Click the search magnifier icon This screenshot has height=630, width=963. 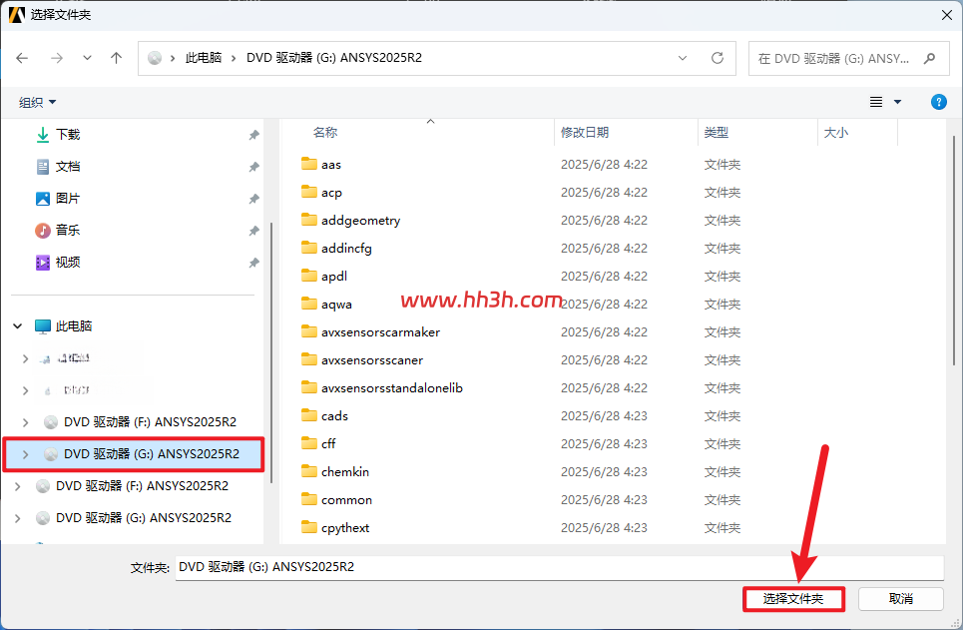pos(929,58)
